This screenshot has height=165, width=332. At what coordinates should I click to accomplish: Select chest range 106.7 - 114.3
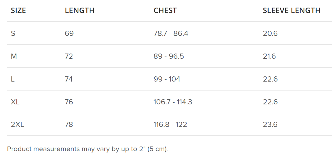pyautogui.click(x=173, y=102)
